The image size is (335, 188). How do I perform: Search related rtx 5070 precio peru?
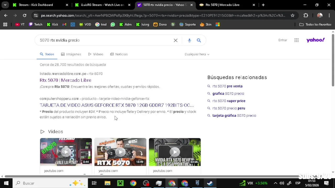click(x=229, y=108)
